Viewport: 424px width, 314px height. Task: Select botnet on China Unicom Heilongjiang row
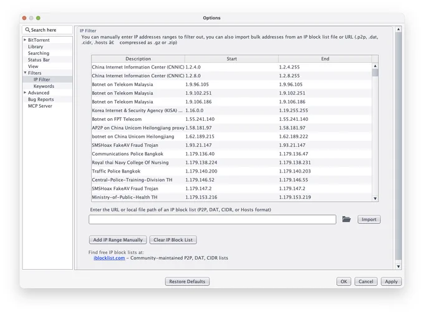click(x=232, y=136)
